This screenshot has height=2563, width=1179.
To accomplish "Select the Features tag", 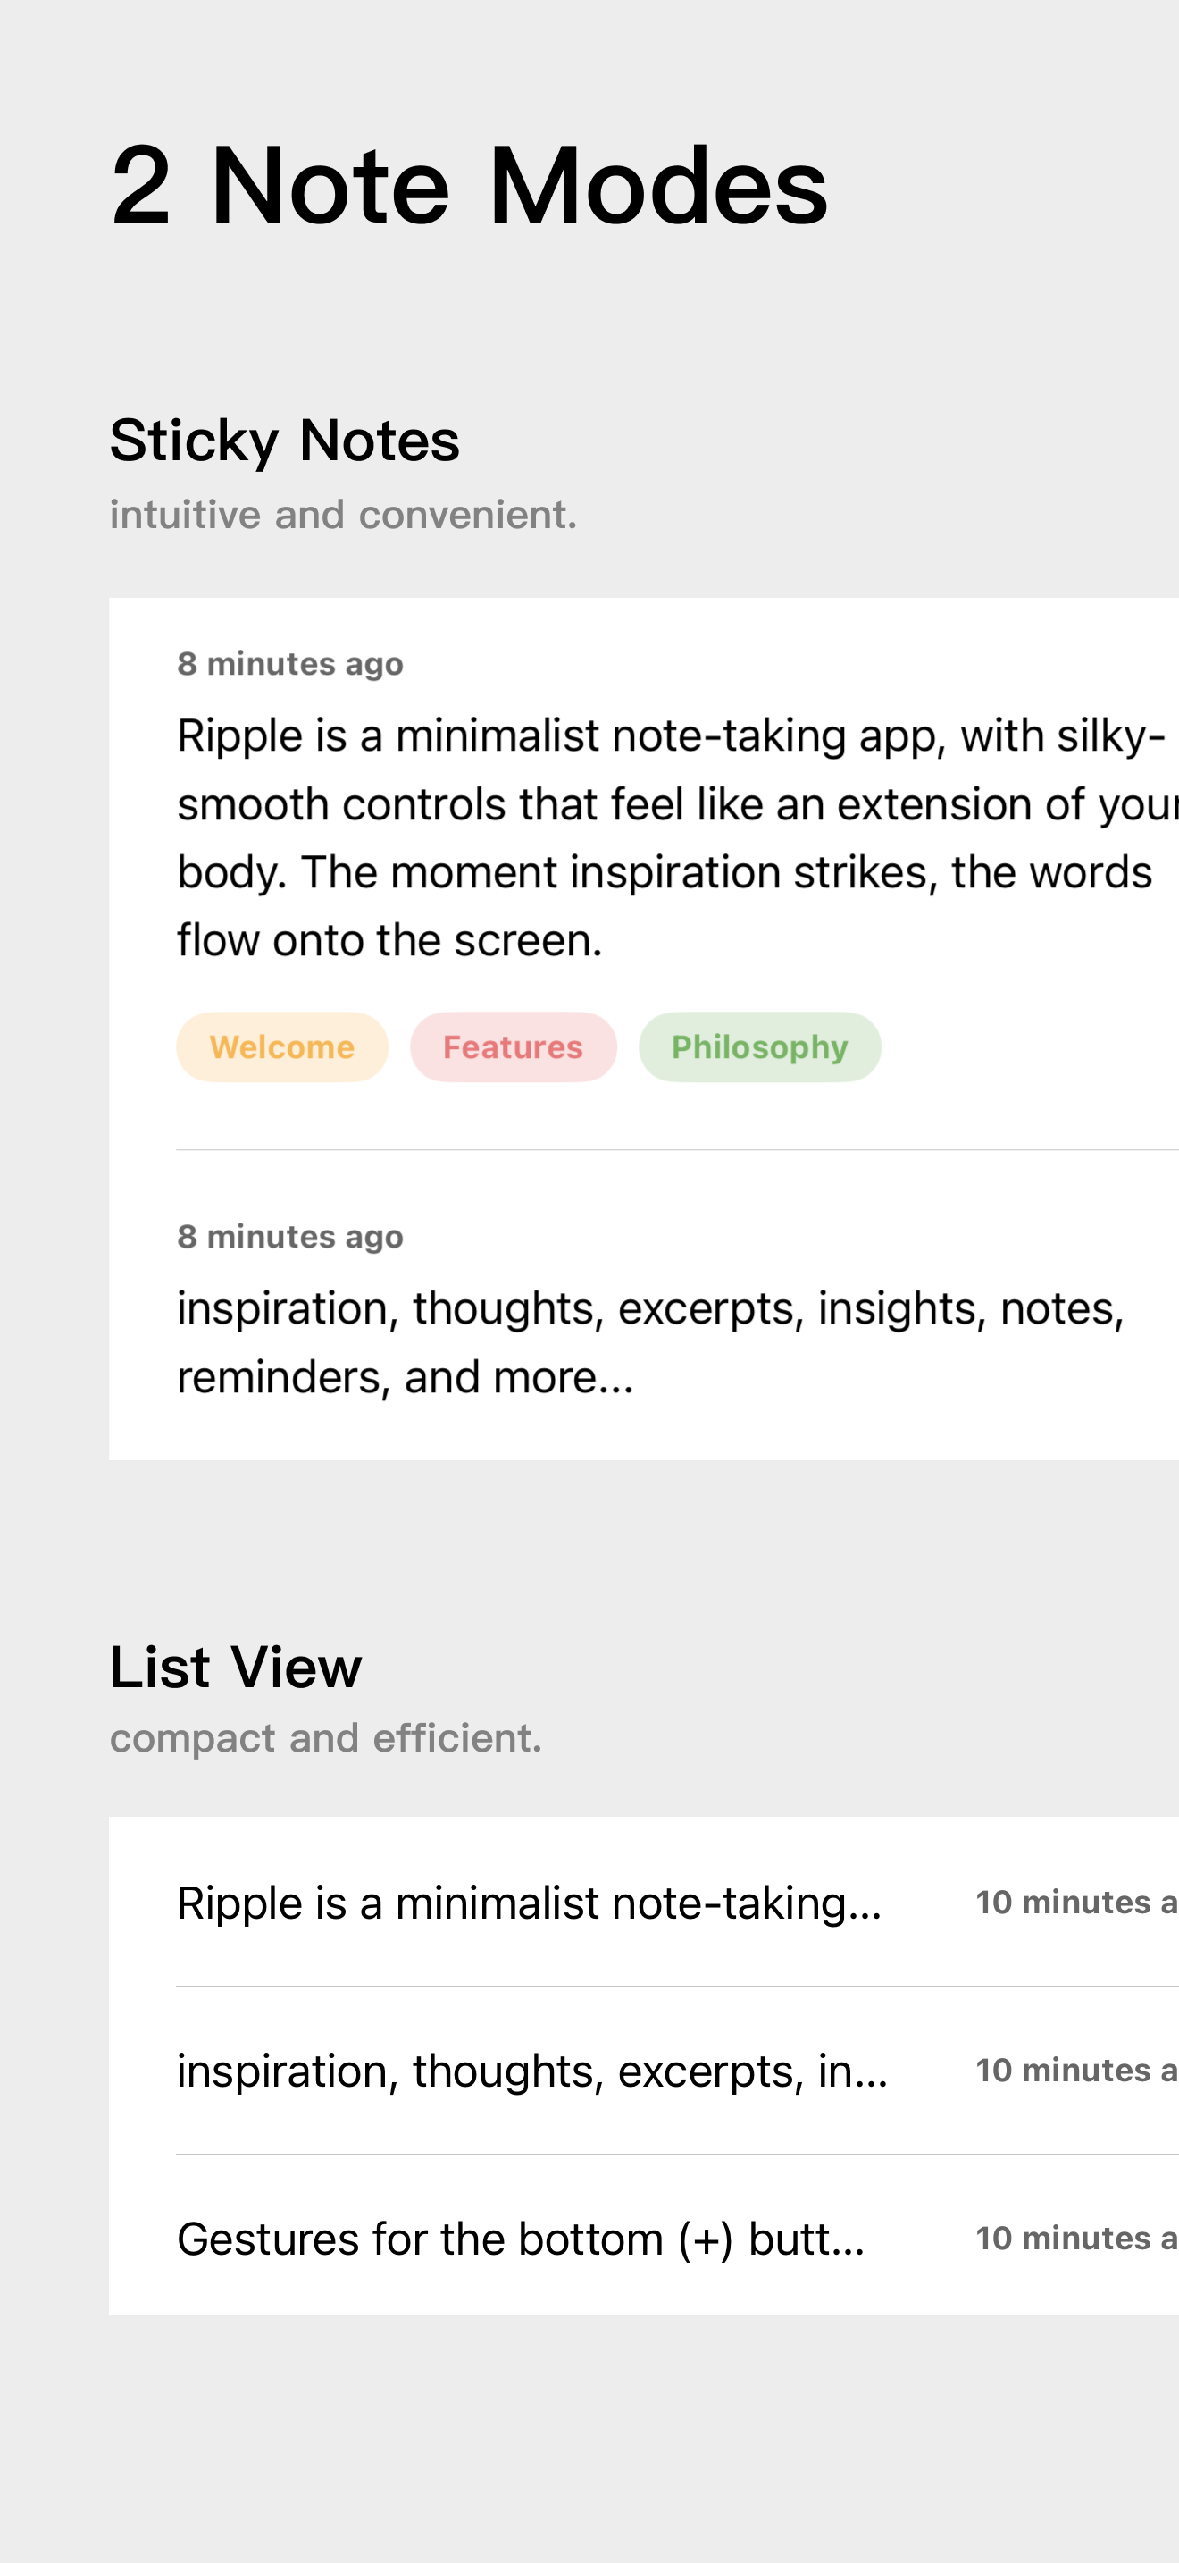I will [x=513, y=1046].
